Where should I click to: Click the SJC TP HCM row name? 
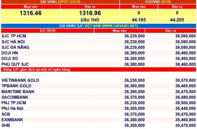click(14, 36)
